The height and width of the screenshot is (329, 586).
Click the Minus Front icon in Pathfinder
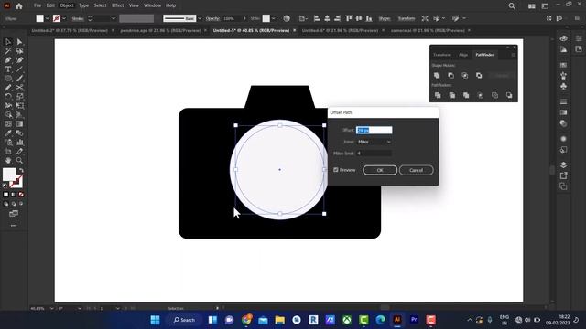tap(451, 75)
